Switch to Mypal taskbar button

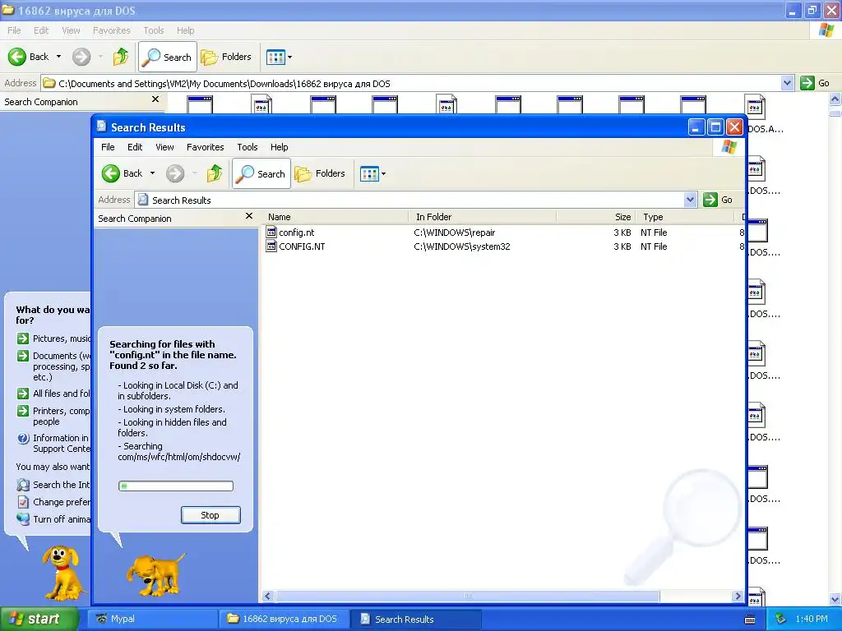tap(152, 619)
